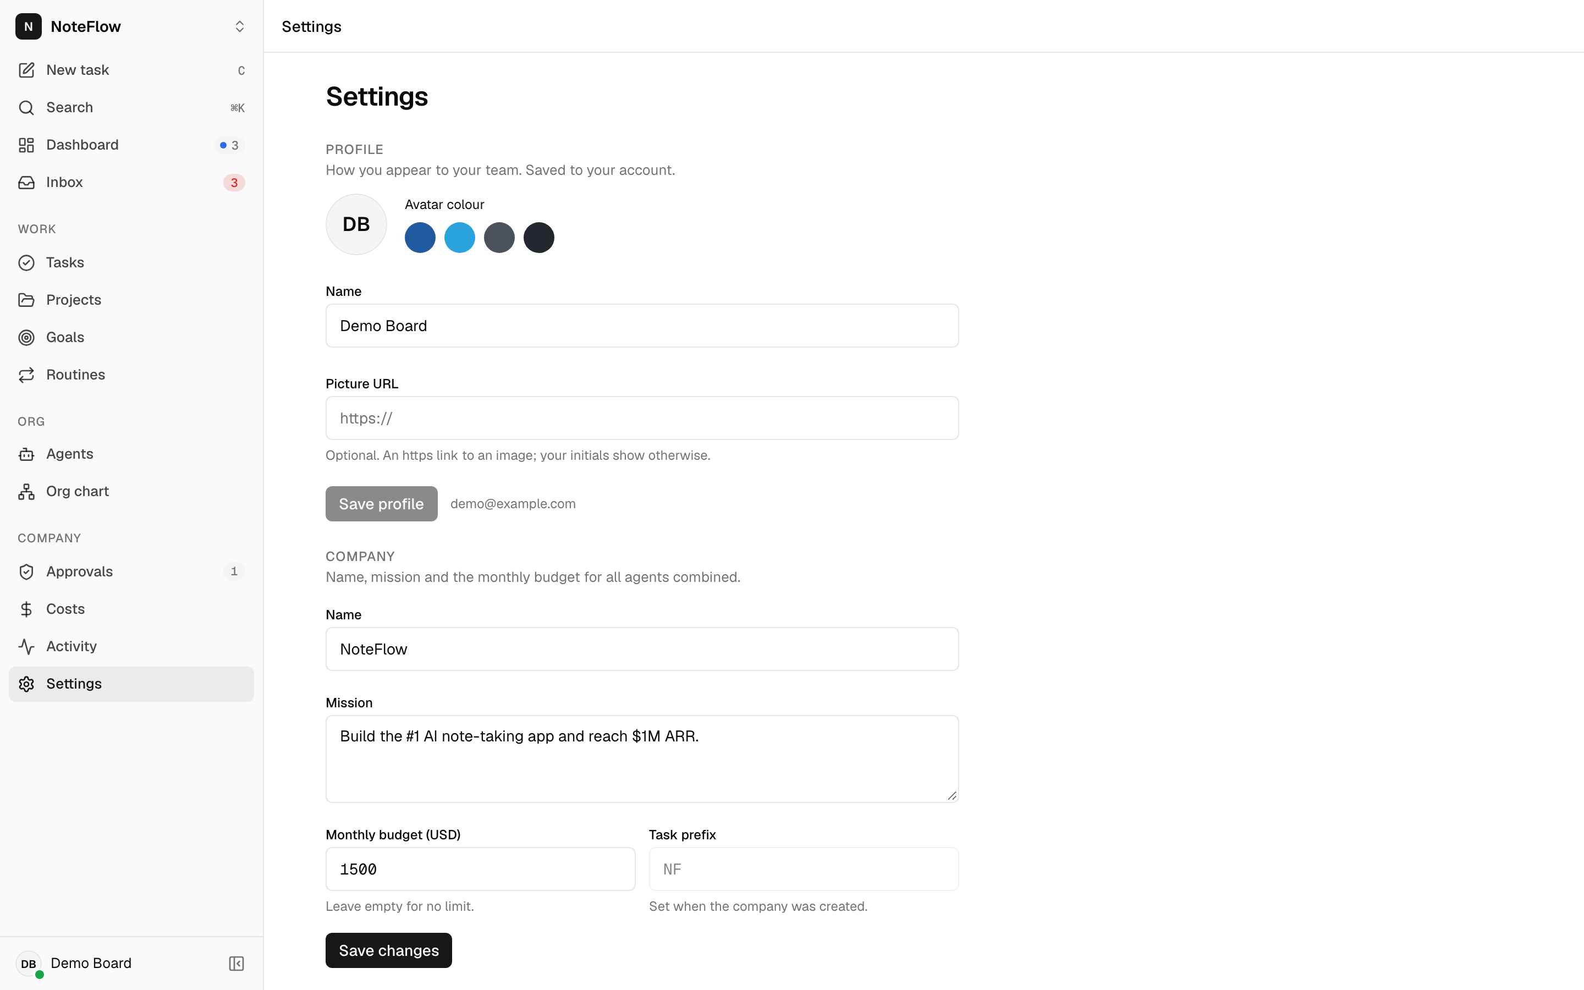Select the Settings sidebar item
The image size is (1584, 990).
[131, 684]
